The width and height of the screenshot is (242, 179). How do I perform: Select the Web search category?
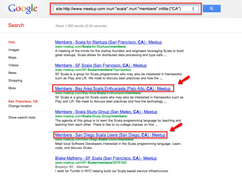[x=12, y=42]
